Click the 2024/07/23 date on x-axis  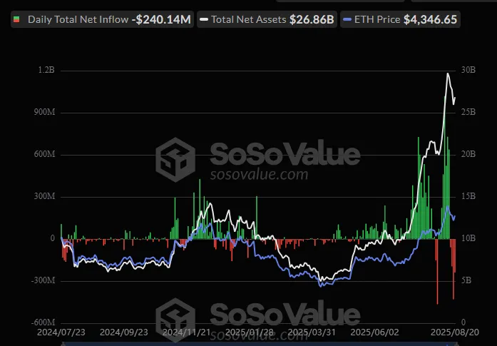point(61,333)
